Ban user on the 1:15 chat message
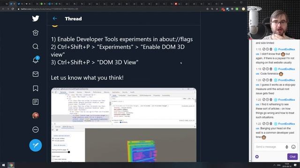The width and height of the screenshot is (300, 168). pyautogui.click(x=264, y=49)
